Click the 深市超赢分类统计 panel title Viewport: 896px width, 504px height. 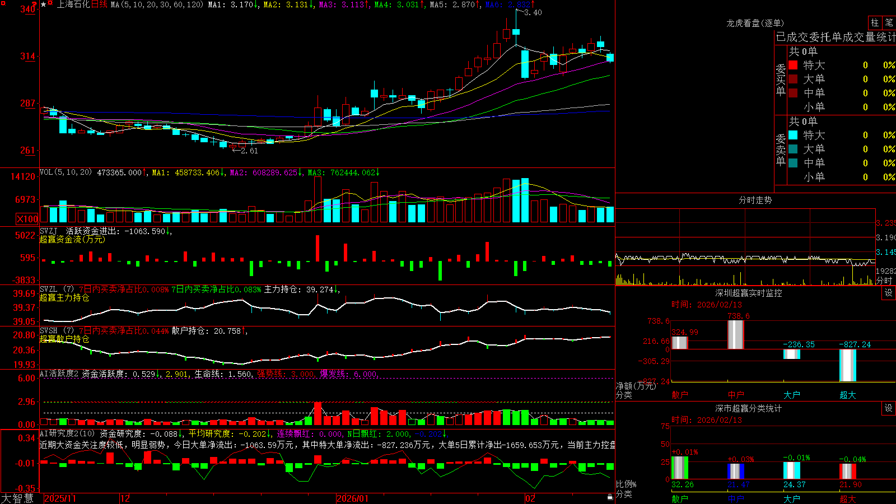coord(748,408)
